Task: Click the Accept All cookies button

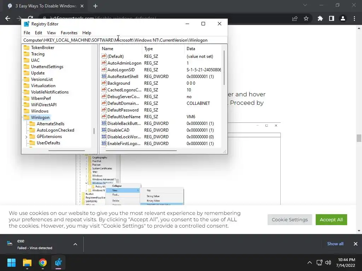Action: point(331,219)
